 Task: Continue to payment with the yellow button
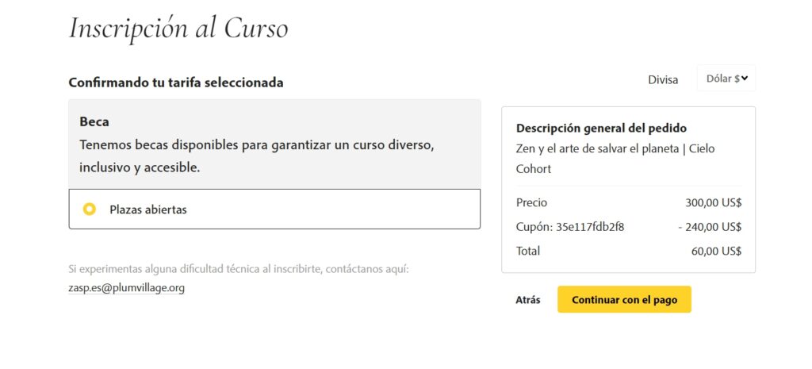pos(624,299)
